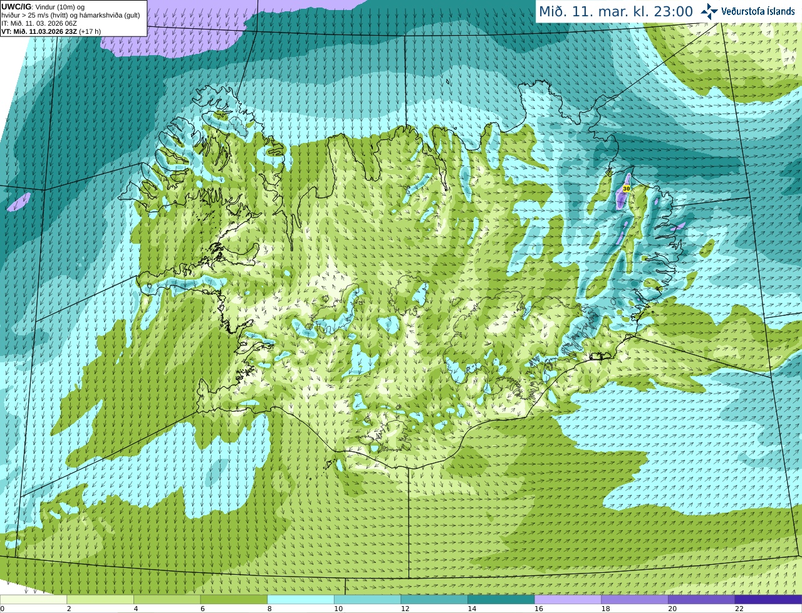Click the scale label '8'
Viewport: 802px width, 613px height.
tap(269, 609)
